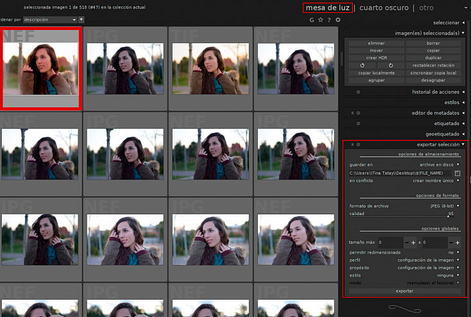Expand historial de acciones module

pos(438,92)
